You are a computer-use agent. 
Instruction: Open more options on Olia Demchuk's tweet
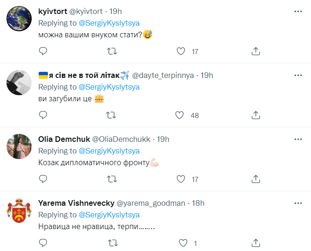[x=298, y=139]
